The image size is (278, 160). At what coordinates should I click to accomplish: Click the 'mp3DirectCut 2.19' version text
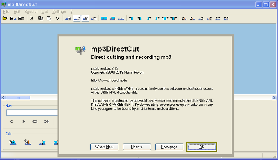pos(104,68)
